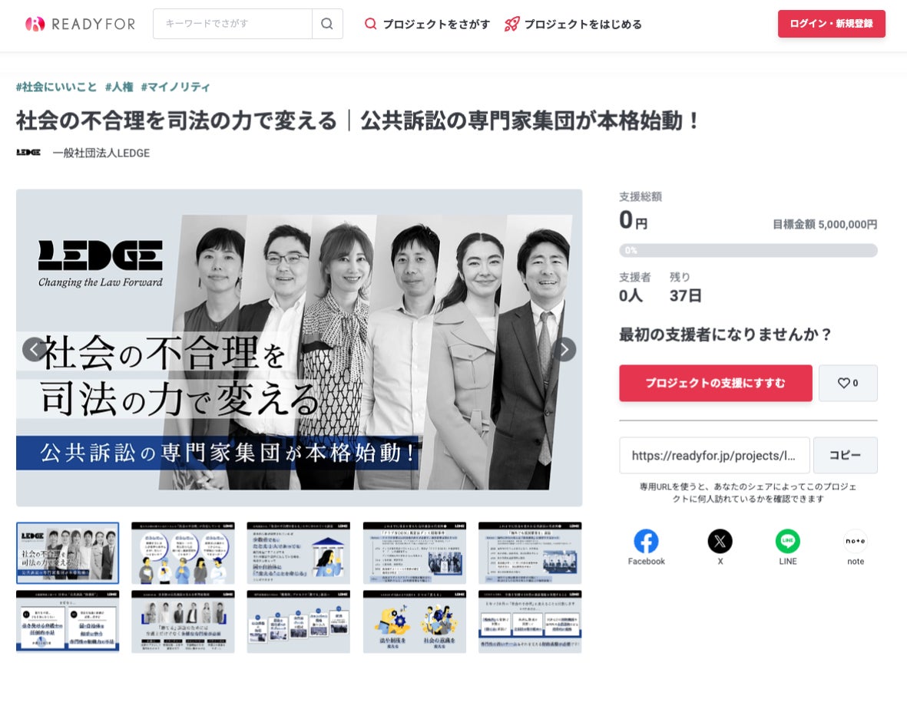Open the #人権 tag
Viewport: 907px width, 725px height.
point(119,87)
